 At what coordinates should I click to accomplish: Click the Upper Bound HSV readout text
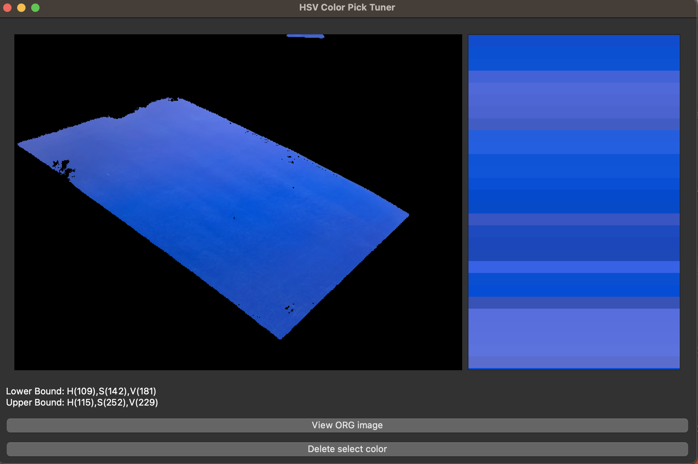click(x=82, y=402)
